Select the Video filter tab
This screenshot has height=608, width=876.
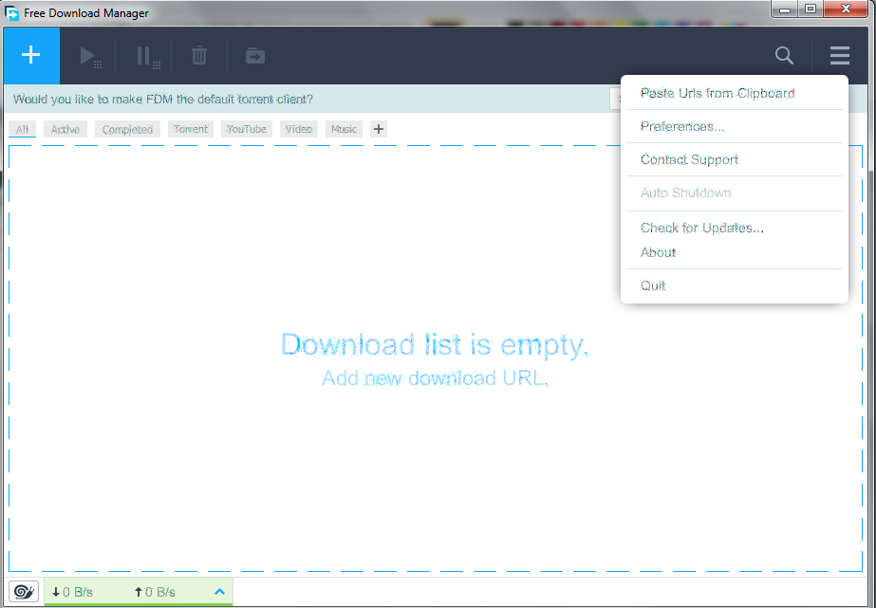[299, 129]
